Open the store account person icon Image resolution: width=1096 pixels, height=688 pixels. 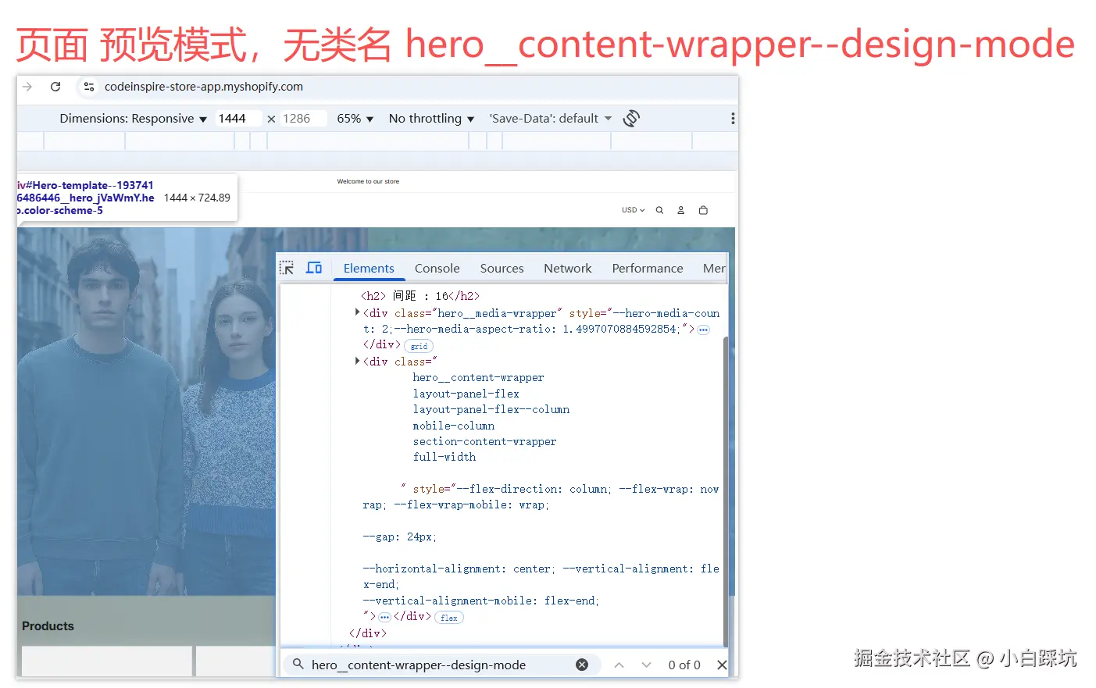pyautogui.click(x=680, y=210)
